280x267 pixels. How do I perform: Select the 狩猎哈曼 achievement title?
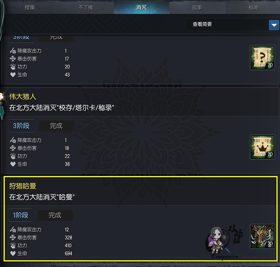pyautogui.click(x=23, y=186)
